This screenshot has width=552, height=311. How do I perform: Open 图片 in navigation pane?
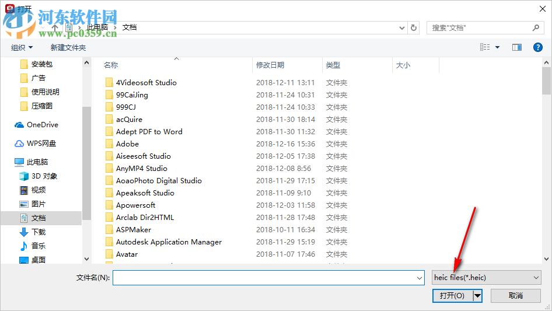pyautogui.click(x=33, y=204)
